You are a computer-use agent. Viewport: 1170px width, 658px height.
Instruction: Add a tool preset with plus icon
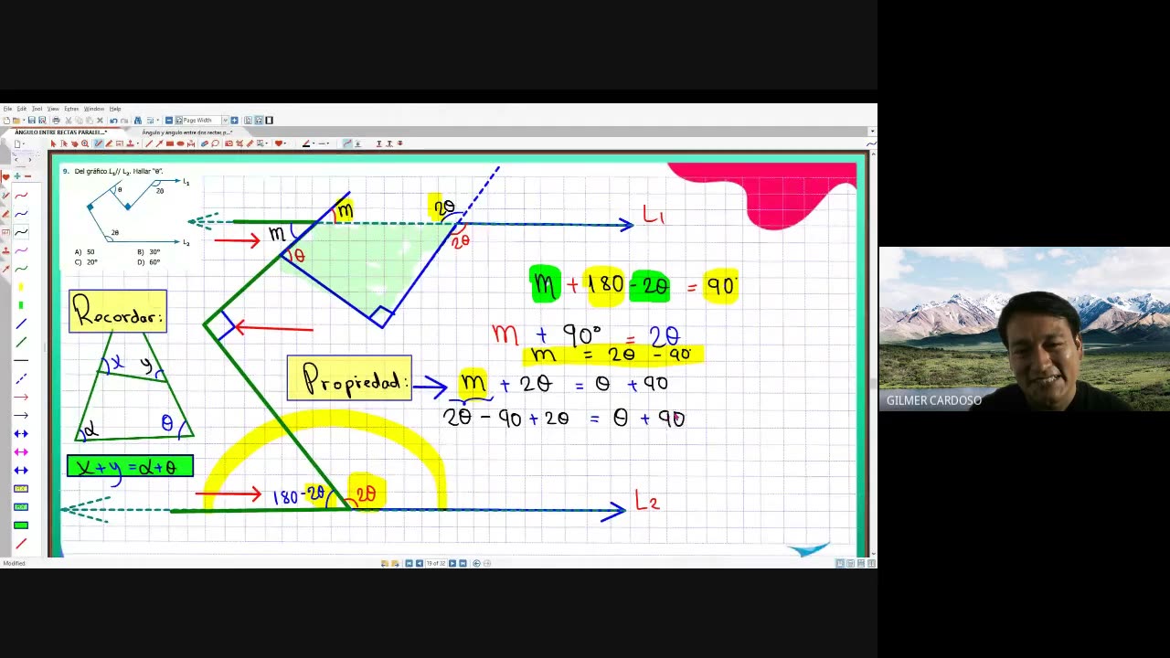(17, 176)
